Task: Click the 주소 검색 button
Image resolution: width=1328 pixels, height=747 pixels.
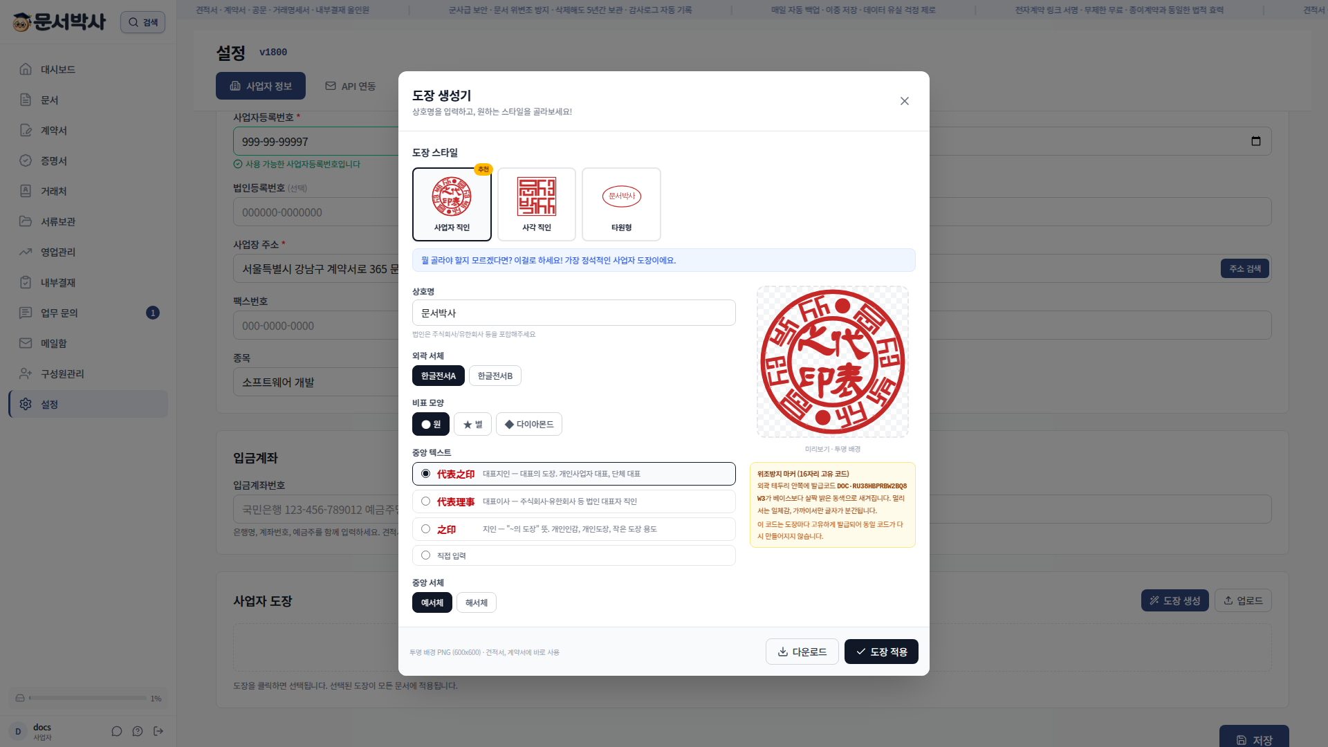Action: [x=1245, y=268]
